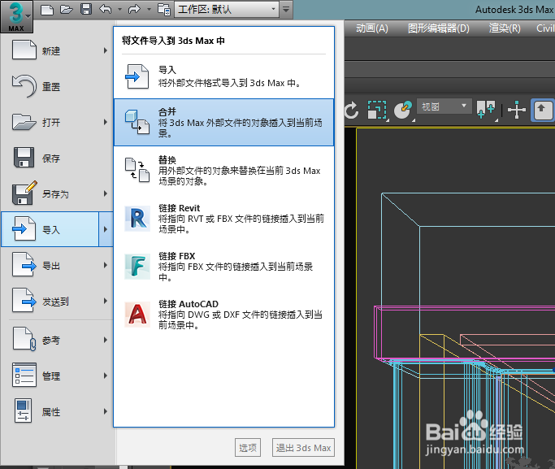
Task: Expand the 打开 submenu arrow
Action: click(106, 122)
